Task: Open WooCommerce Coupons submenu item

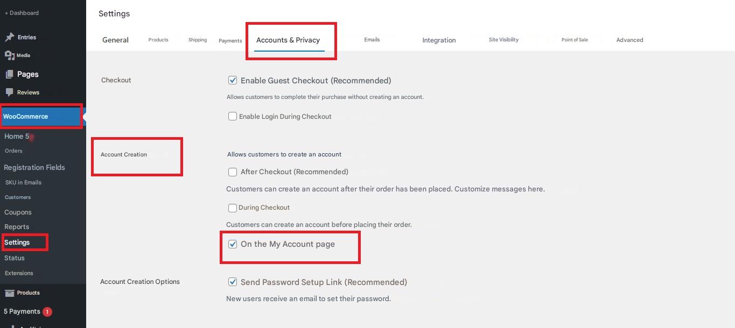Action: click(x=18, y=212)
